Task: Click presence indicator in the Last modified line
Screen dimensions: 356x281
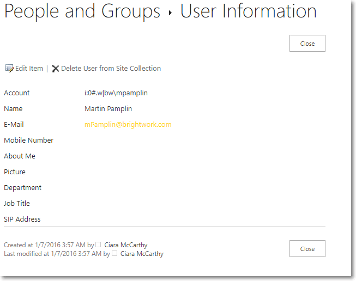Action: click(x=114, y=254)
